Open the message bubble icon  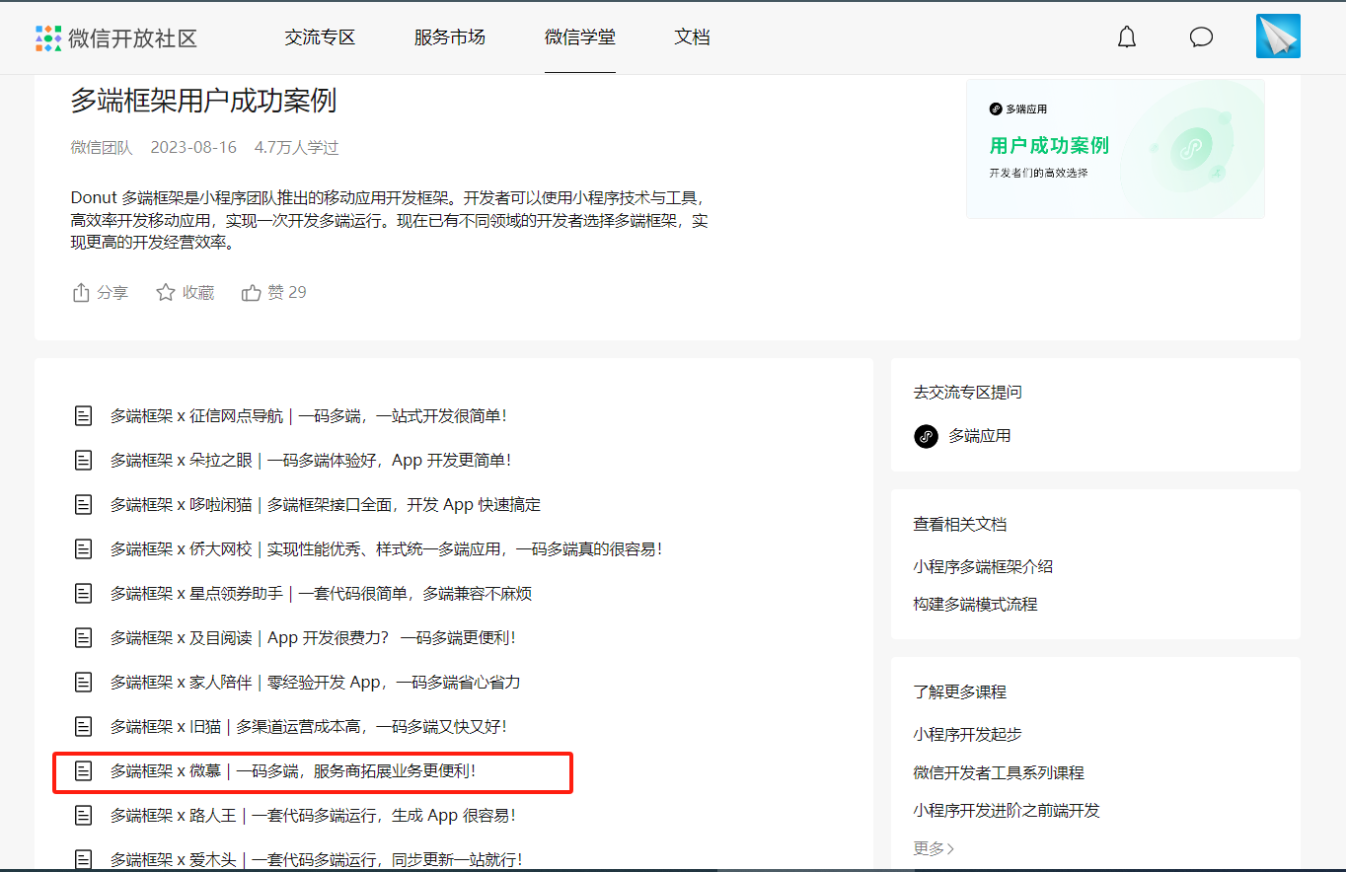(1201, 37)
